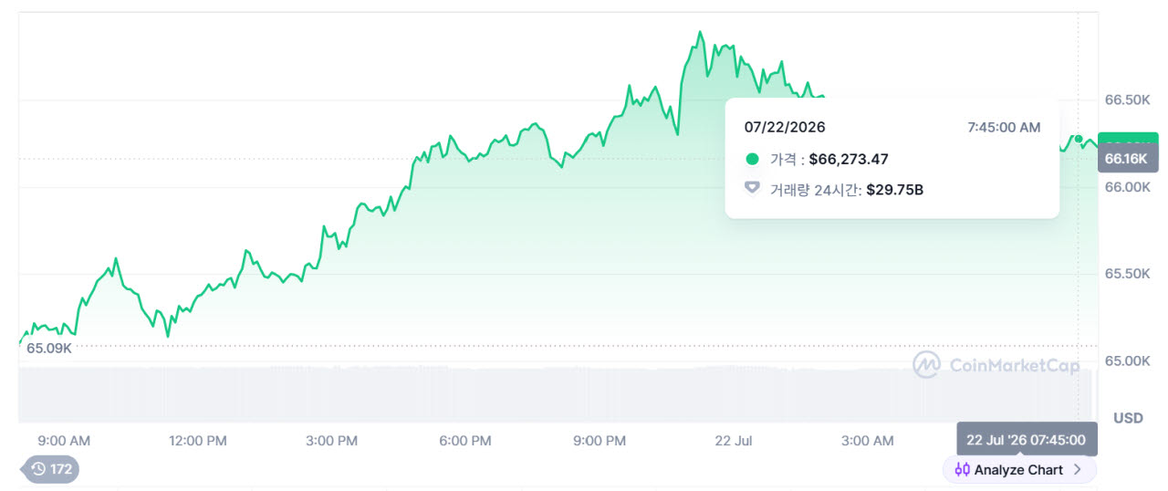Click the 65.00K price axis label

point(1127,361)
